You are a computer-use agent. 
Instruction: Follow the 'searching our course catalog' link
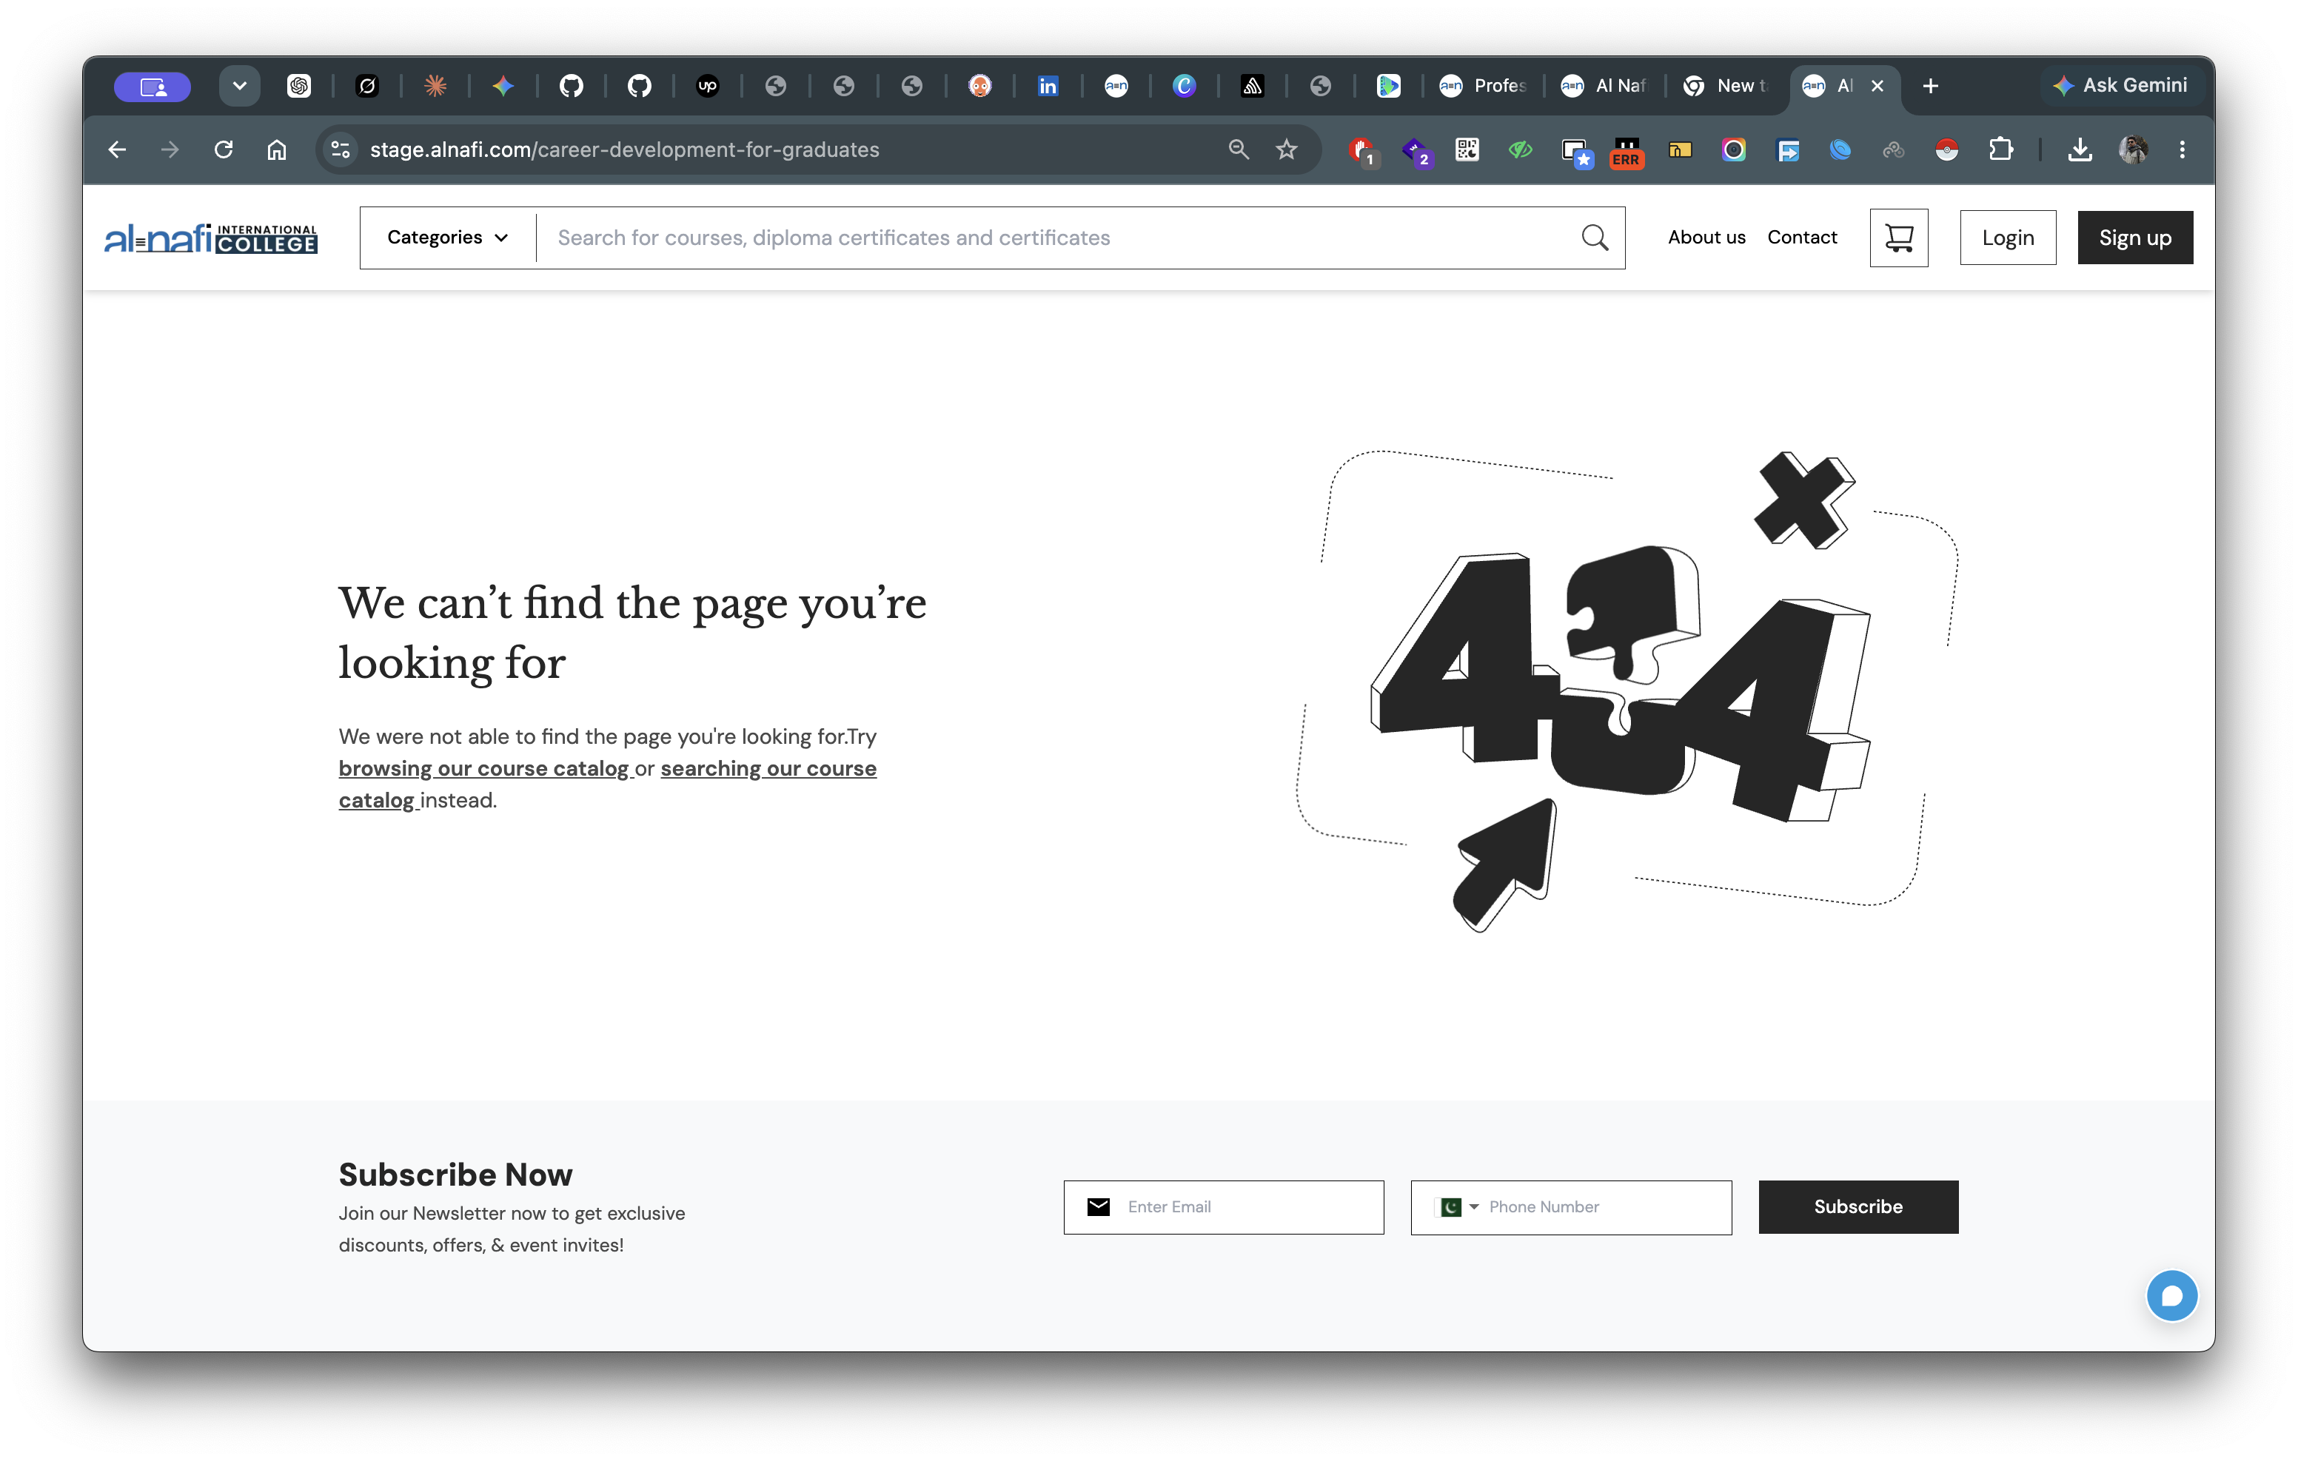pos(608,785)
